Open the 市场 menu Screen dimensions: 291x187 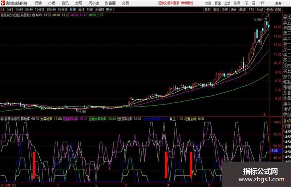[x=52, y=3]
